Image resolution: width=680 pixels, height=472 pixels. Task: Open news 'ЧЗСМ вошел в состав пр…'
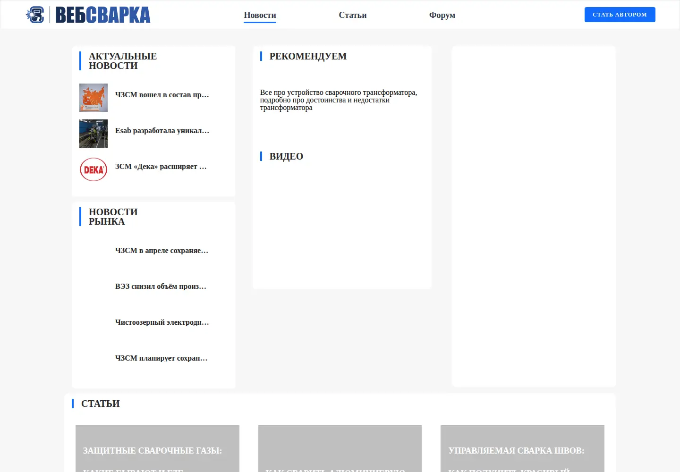[162, 95]
